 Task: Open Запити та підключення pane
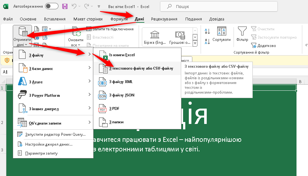[110, 29]
